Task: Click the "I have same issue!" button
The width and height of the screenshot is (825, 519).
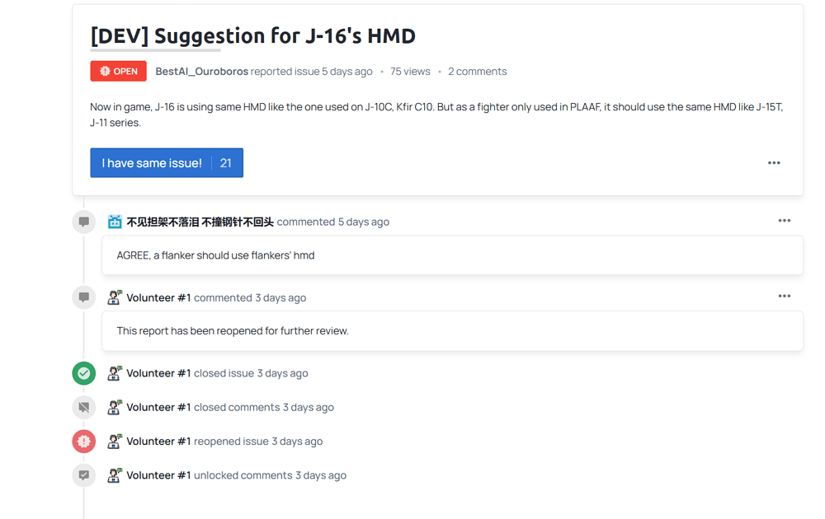Action: 152,163
